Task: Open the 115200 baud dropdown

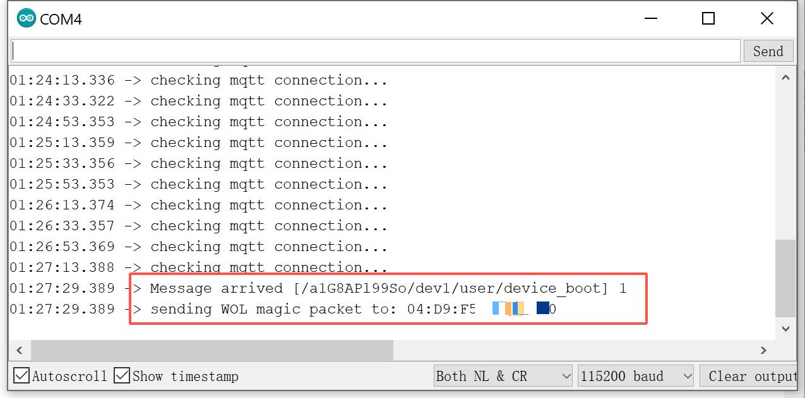Action: point(635,375)
